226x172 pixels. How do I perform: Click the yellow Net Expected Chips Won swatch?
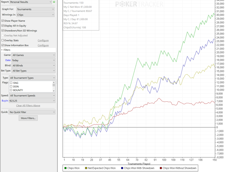(86, 168)
